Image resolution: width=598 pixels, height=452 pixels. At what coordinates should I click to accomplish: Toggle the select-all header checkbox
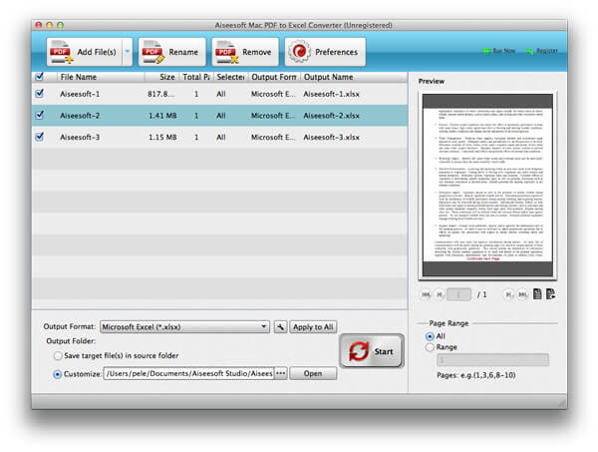tap(39, 77)
